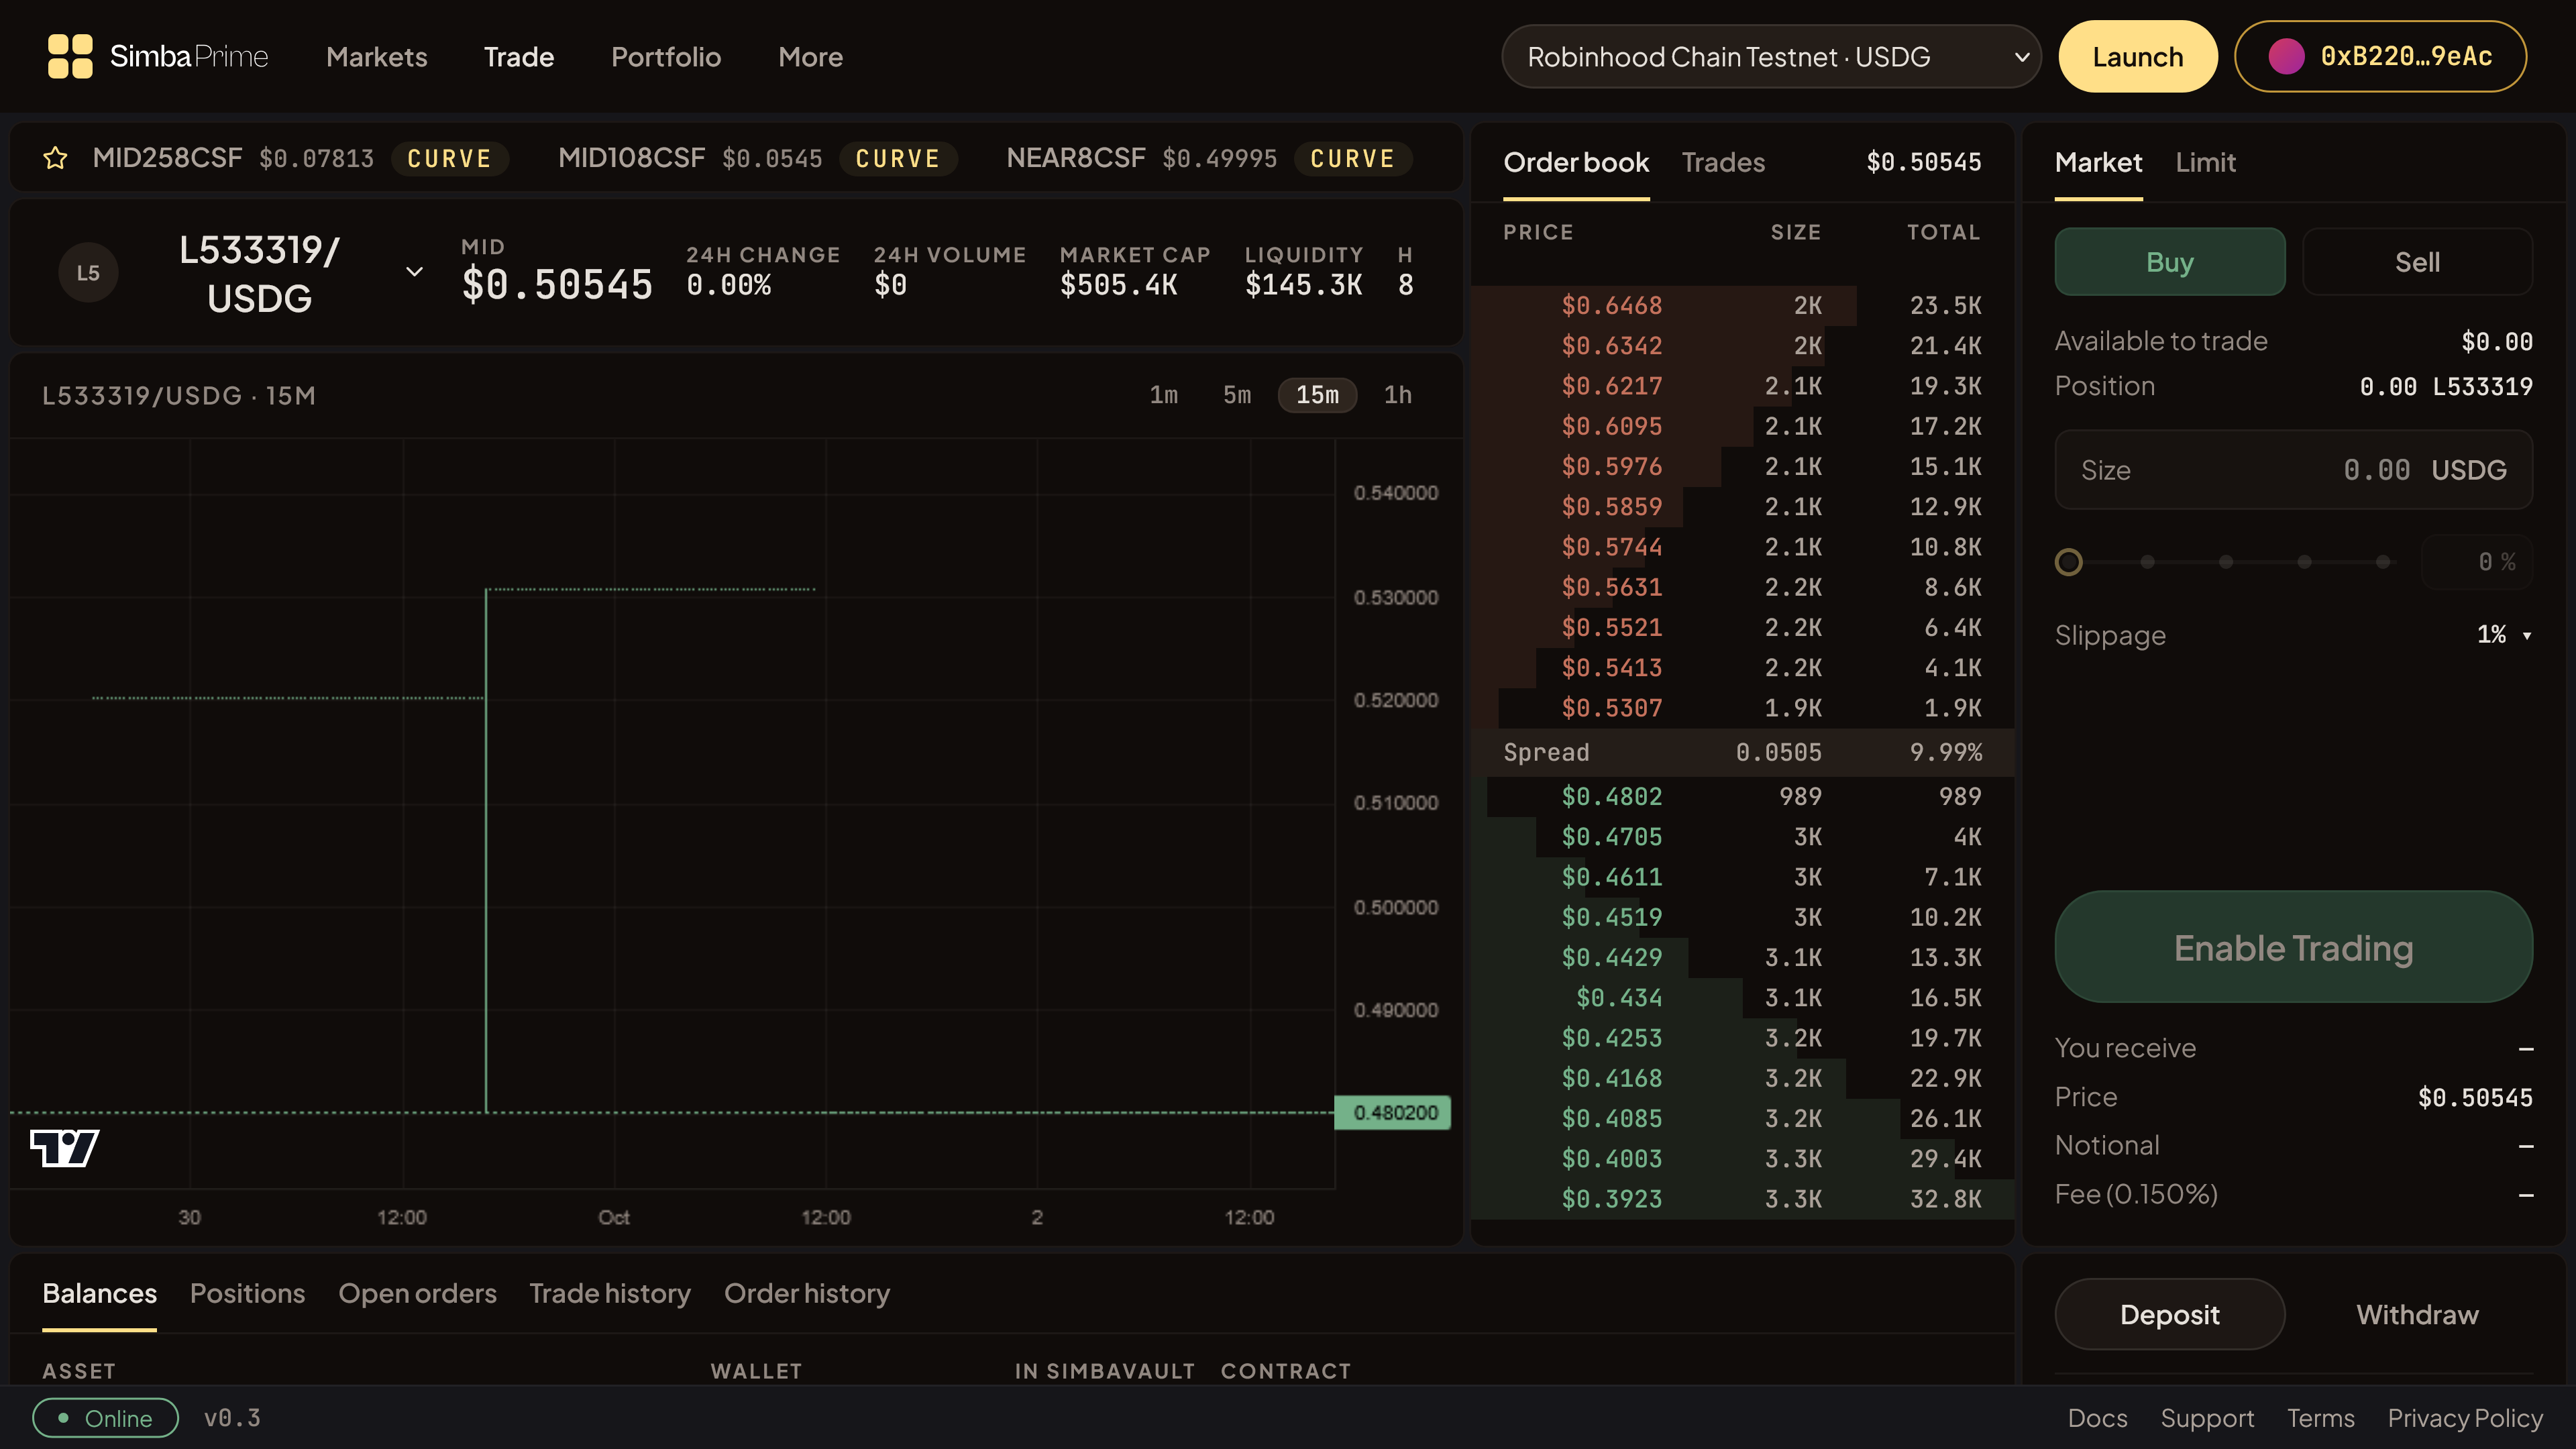Click the SimbaPrime logo icon
Viewport: 2576px width, 1449px height.
(x=70, y=56)
